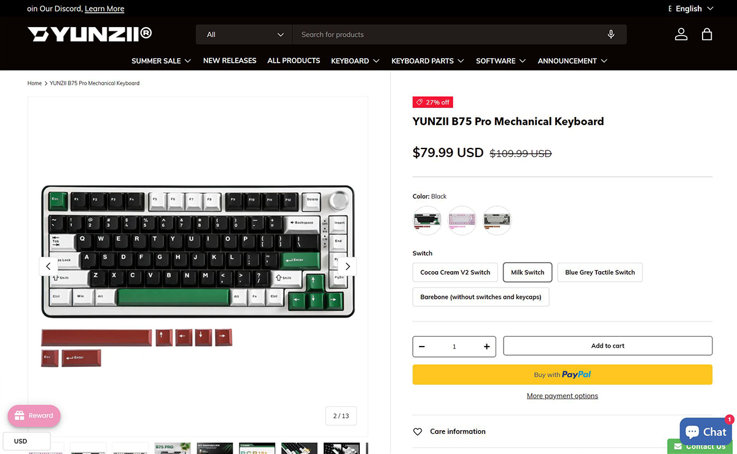Click the 27% off discount tag
Viewport: 737px width, 454px height.
click(432, 102)
